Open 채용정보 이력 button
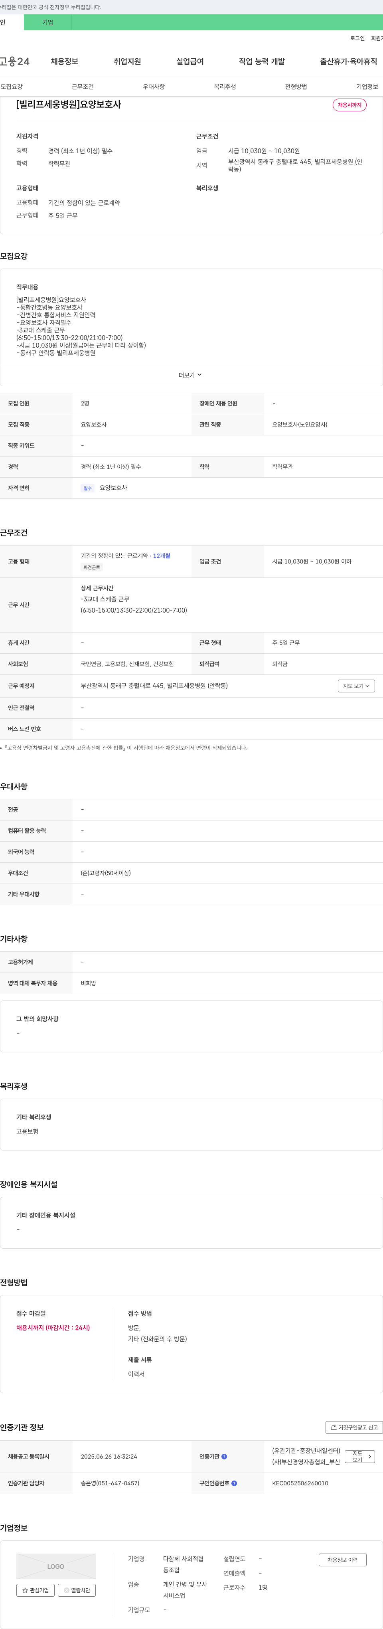 pyautogui.click(x=343, y=1560)
